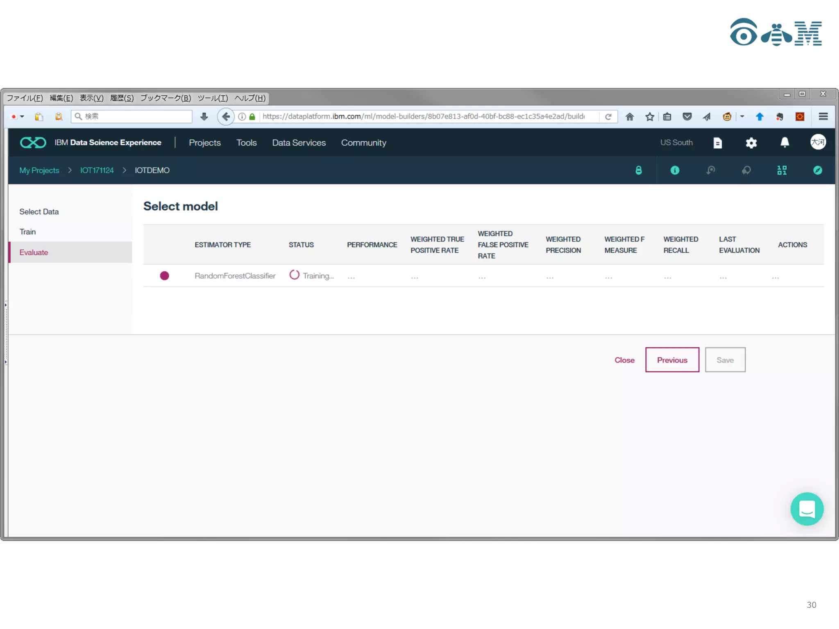This screenshot has width=839, height=629.
Task: Select the RandomForestClassifier radio button
Action: [164, 276]
